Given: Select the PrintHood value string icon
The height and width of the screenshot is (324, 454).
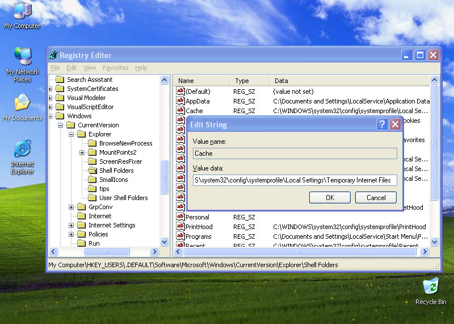Looking at the screenshot, I should pos(180,226).
